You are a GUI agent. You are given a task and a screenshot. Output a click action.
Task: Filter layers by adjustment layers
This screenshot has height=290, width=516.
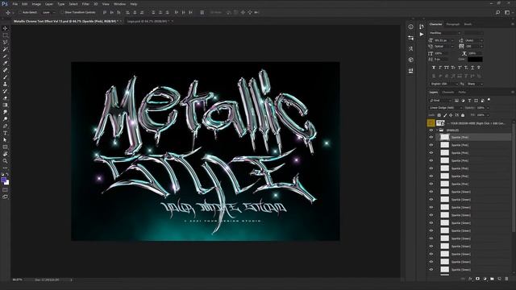pos(463,100)
